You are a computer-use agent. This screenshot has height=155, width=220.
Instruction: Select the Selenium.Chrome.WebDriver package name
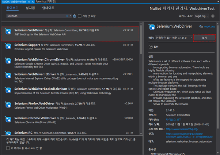[x=35, y=118]
